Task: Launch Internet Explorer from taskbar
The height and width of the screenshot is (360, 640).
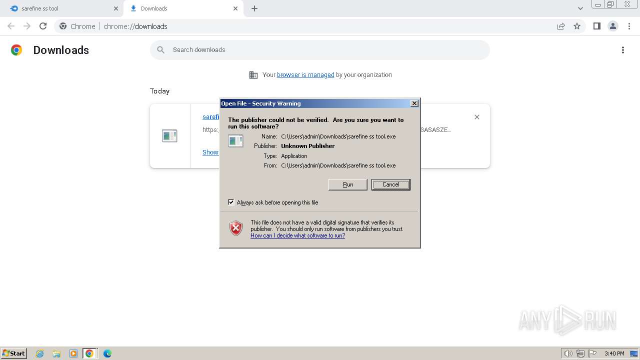Action: pos(40,353)
